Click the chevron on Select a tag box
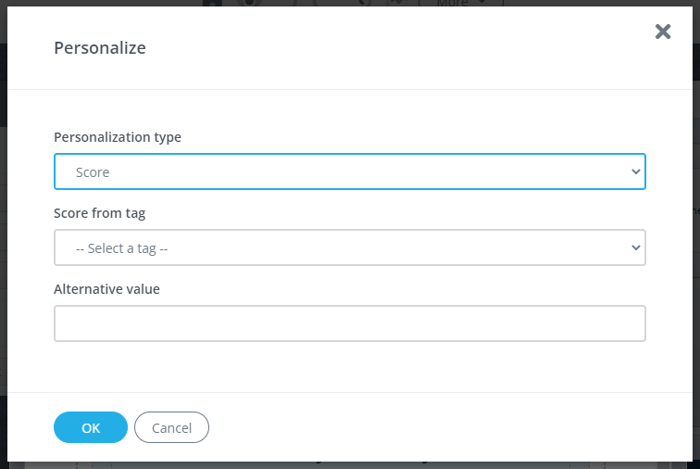700x469 pixels. pyautogui.click(x=636, y=247)
